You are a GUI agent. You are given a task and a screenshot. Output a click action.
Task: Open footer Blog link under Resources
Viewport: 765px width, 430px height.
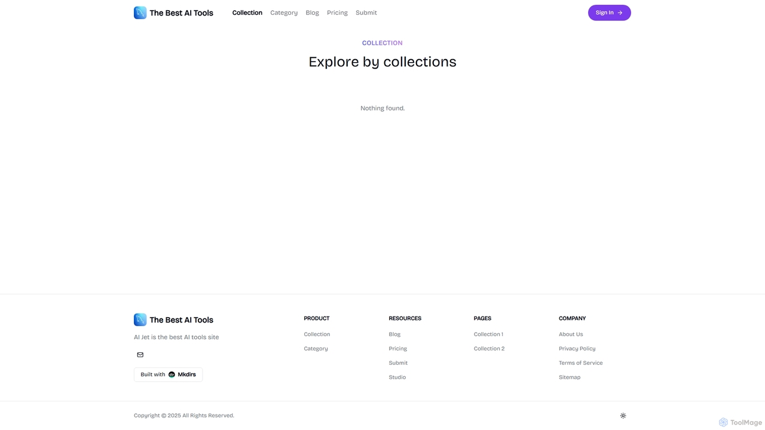394,334
